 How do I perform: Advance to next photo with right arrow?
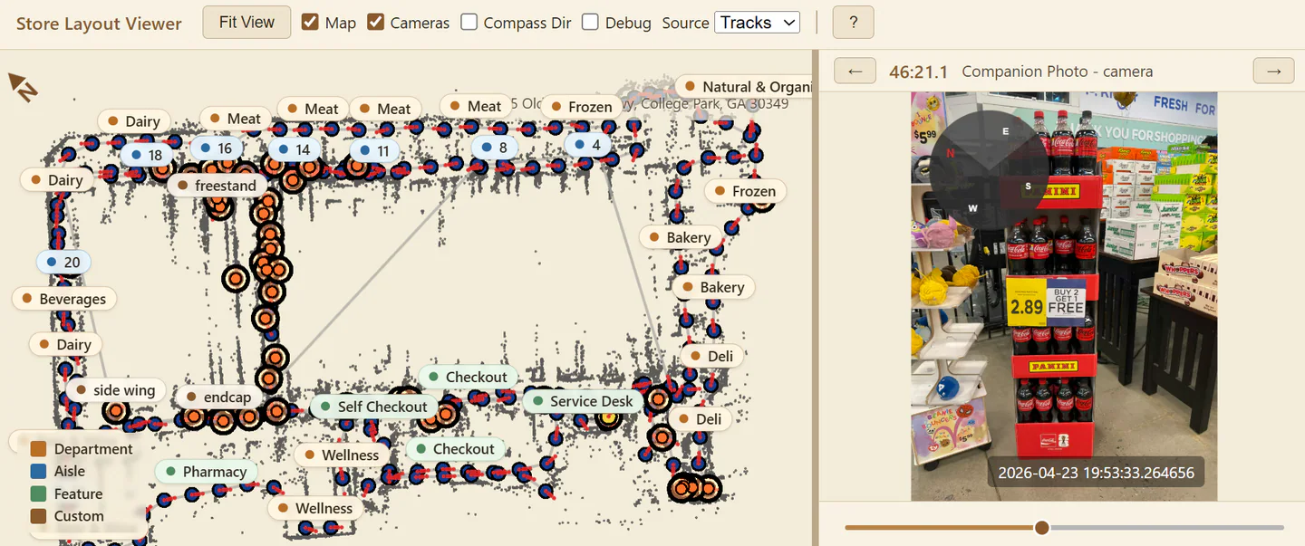click(x=1274, y=71)
